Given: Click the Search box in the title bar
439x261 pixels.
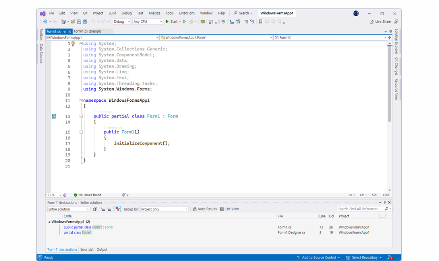Looking at the screenshot, I should tap(243, 13).
